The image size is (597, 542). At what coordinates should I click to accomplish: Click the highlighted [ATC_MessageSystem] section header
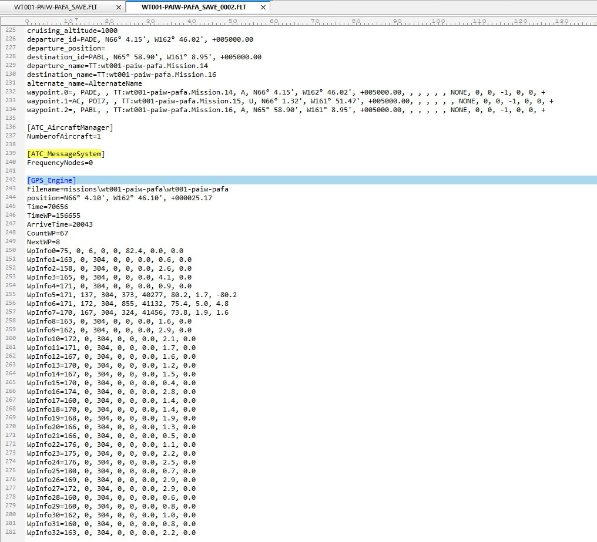click(65, 154)
